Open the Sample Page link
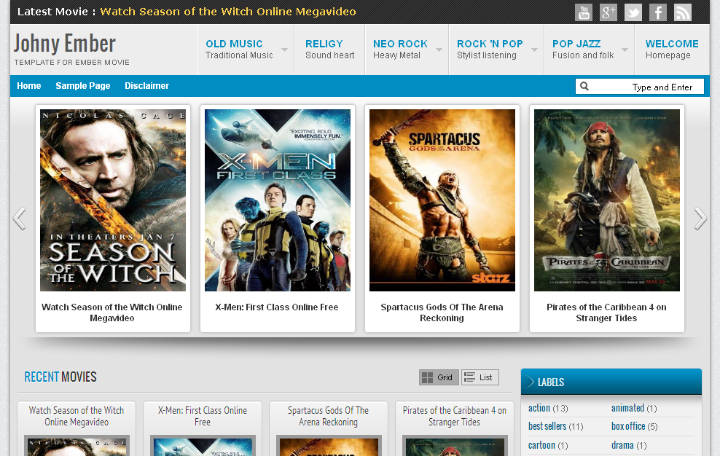The height and width of the screenshot is (456, 720). 82,86
